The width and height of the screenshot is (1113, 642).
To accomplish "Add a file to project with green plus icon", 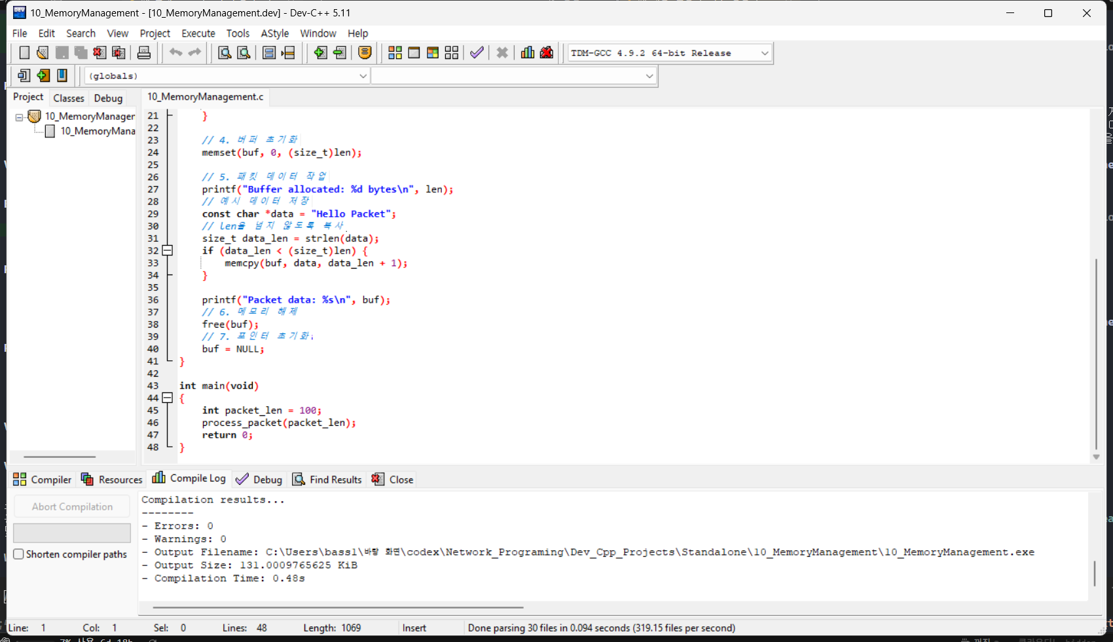I will tap(320, 53).
